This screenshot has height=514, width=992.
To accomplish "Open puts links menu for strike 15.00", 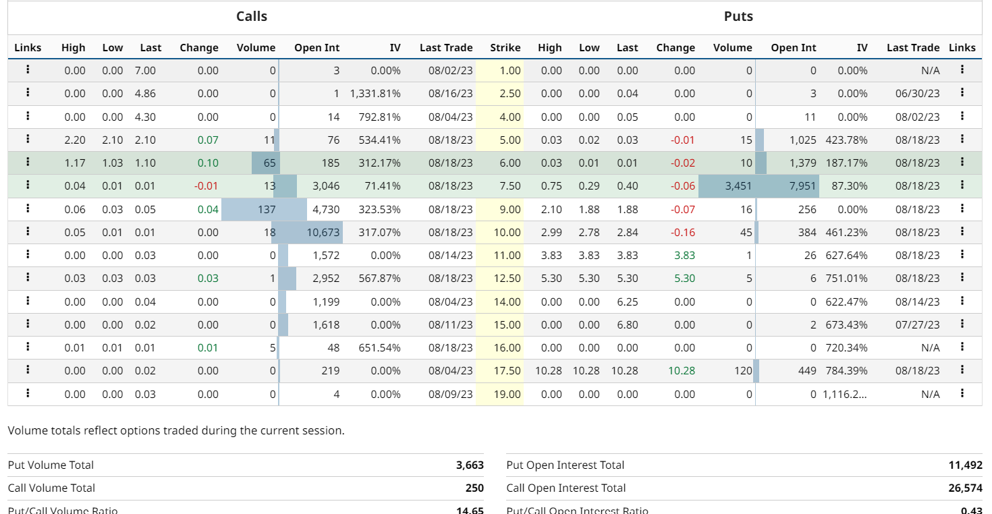I will pos(962,324).
